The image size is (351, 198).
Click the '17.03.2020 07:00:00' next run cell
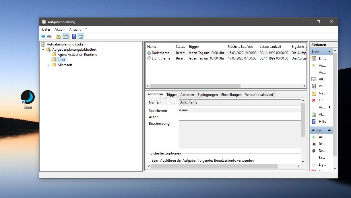pos(242,58)
